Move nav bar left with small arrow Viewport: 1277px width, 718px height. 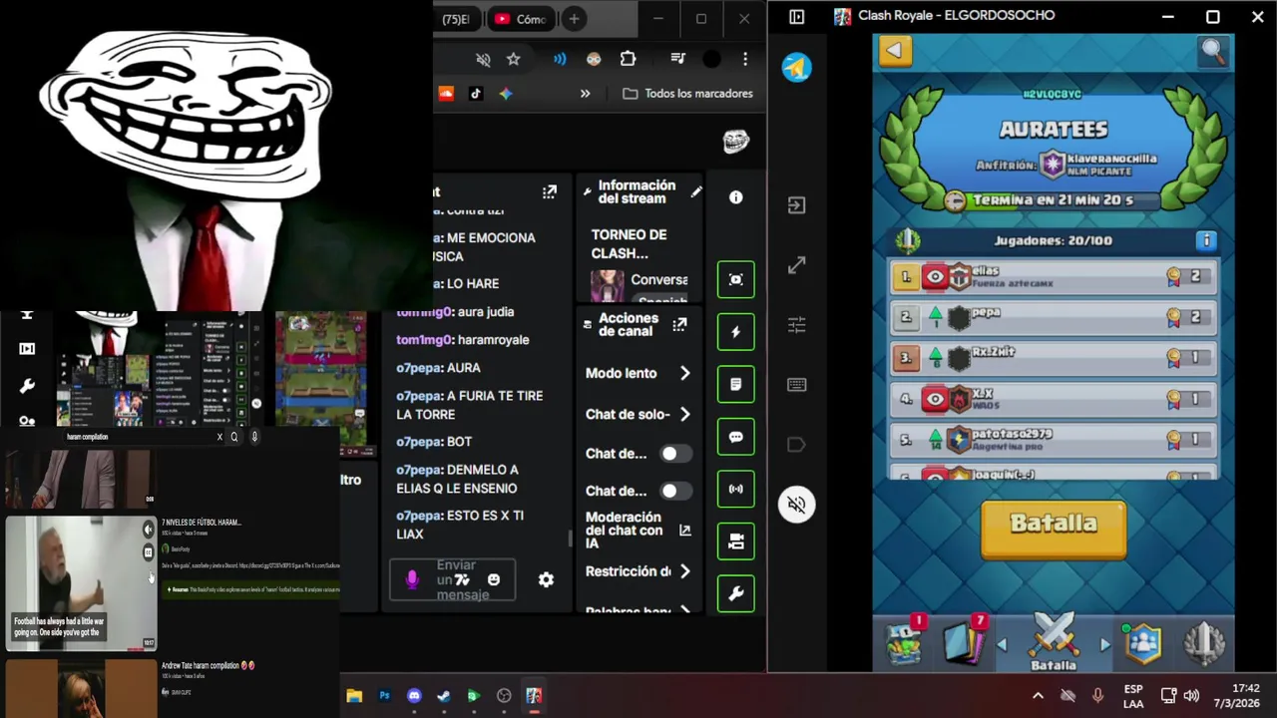click(x=1003, y=645)
